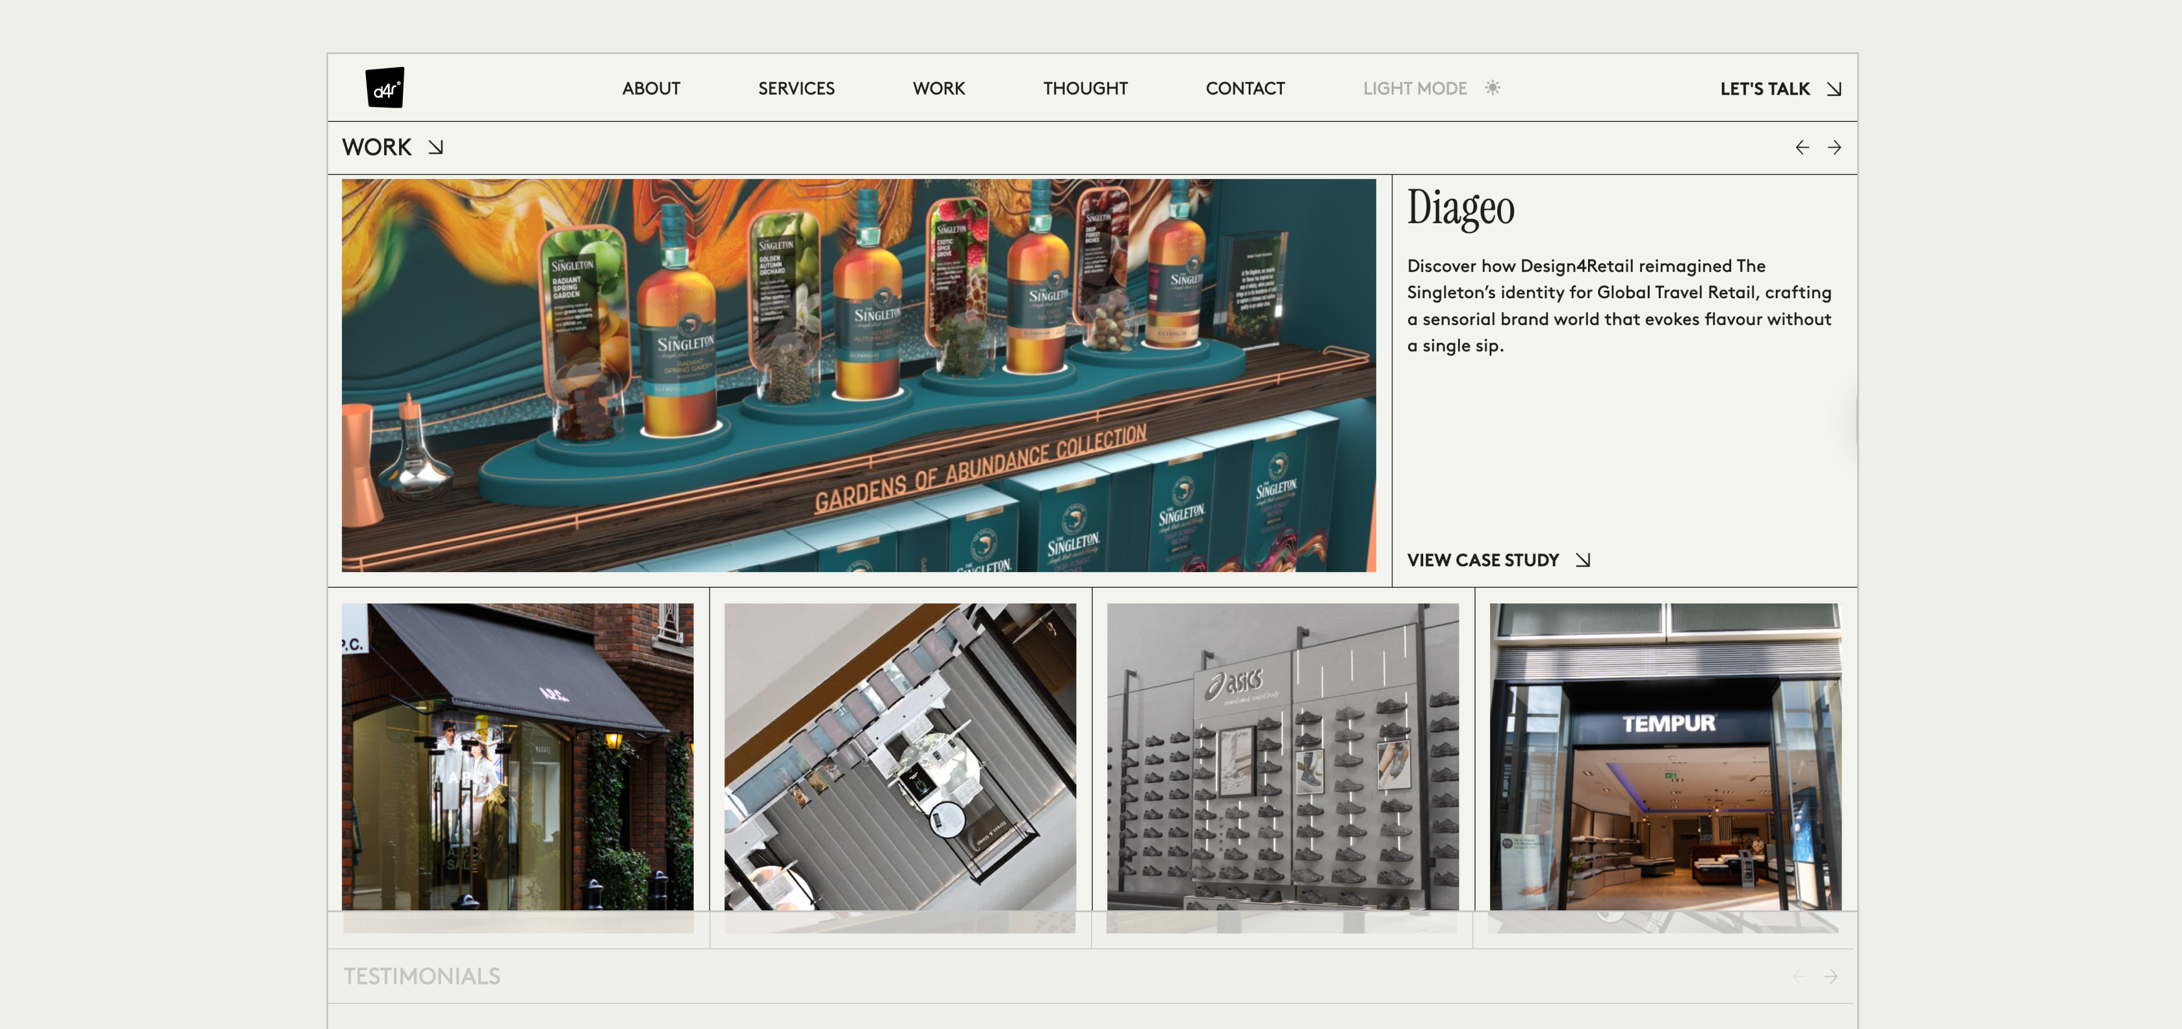Toggle the Light Mode switch

1415,89
